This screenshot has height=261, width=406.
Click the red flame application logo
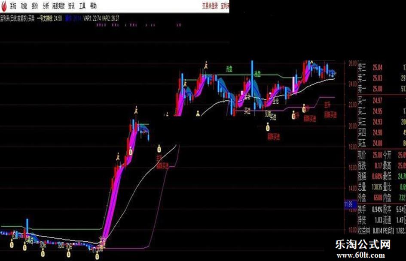(3, 6)
